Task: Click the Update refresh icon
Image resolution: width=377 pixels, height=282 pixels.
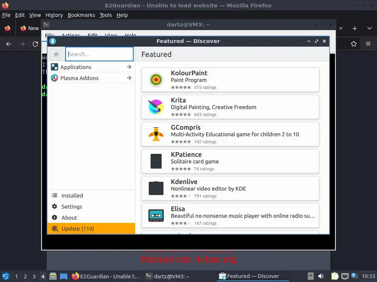Action: 55,228
